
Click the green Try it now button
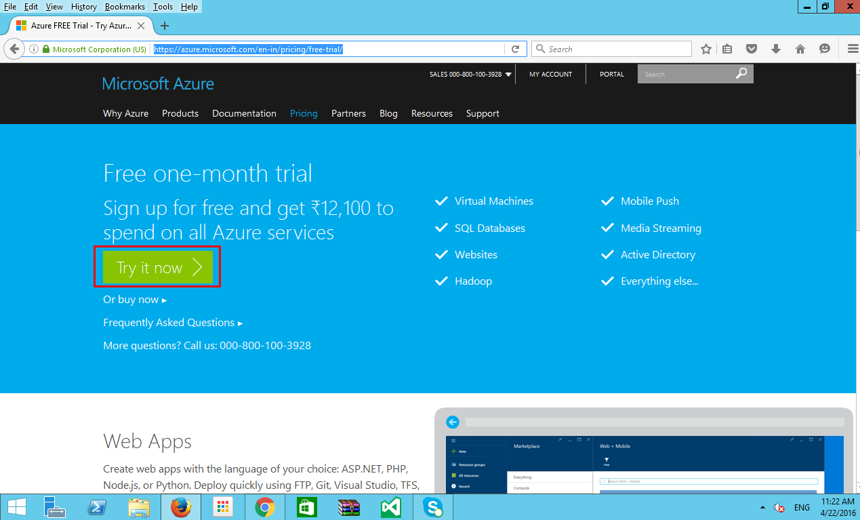pos(157,267)
